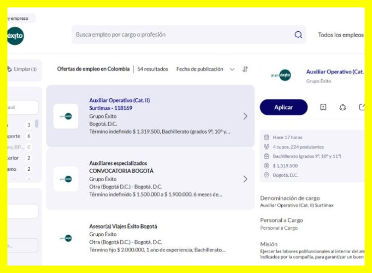Viewport: 372px width, 273px height.
Task: Click the '54 resultados' count
Action: point(153,69)
